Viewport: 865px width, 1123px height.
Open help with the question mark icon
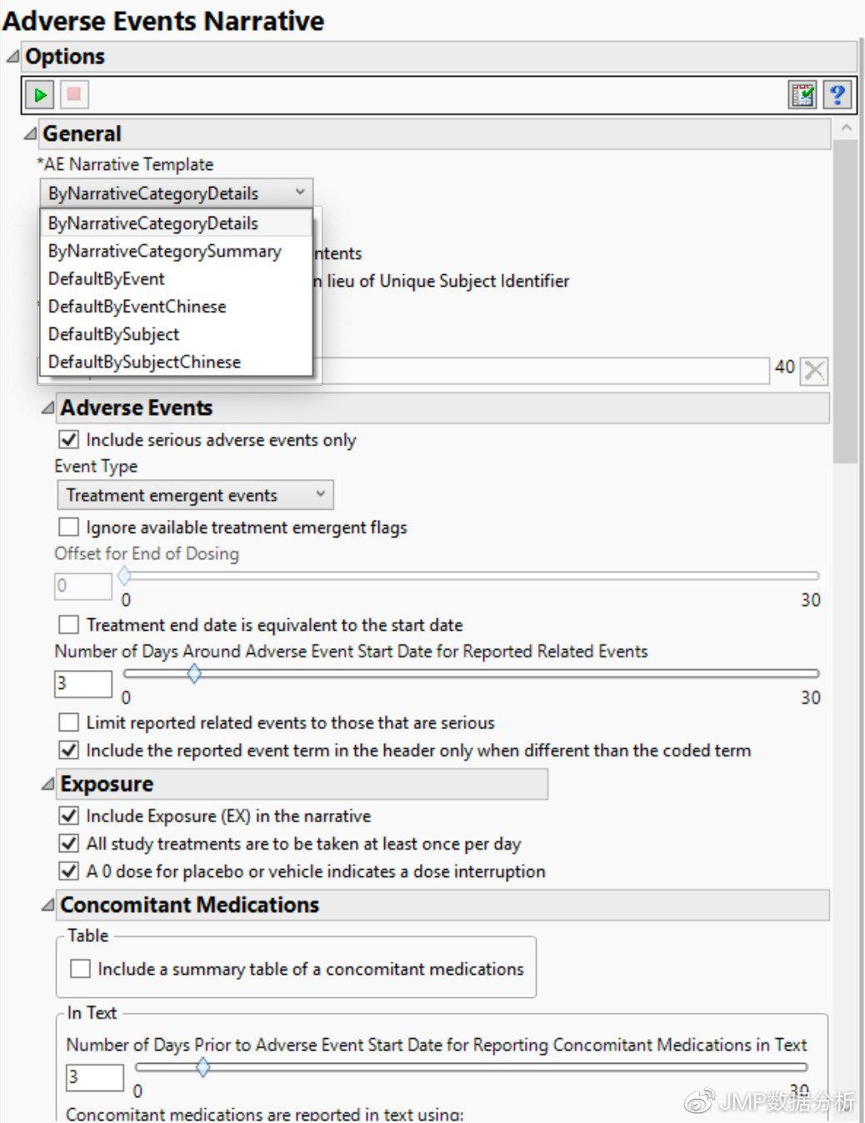pyautogui.click(x=837, y=95)
